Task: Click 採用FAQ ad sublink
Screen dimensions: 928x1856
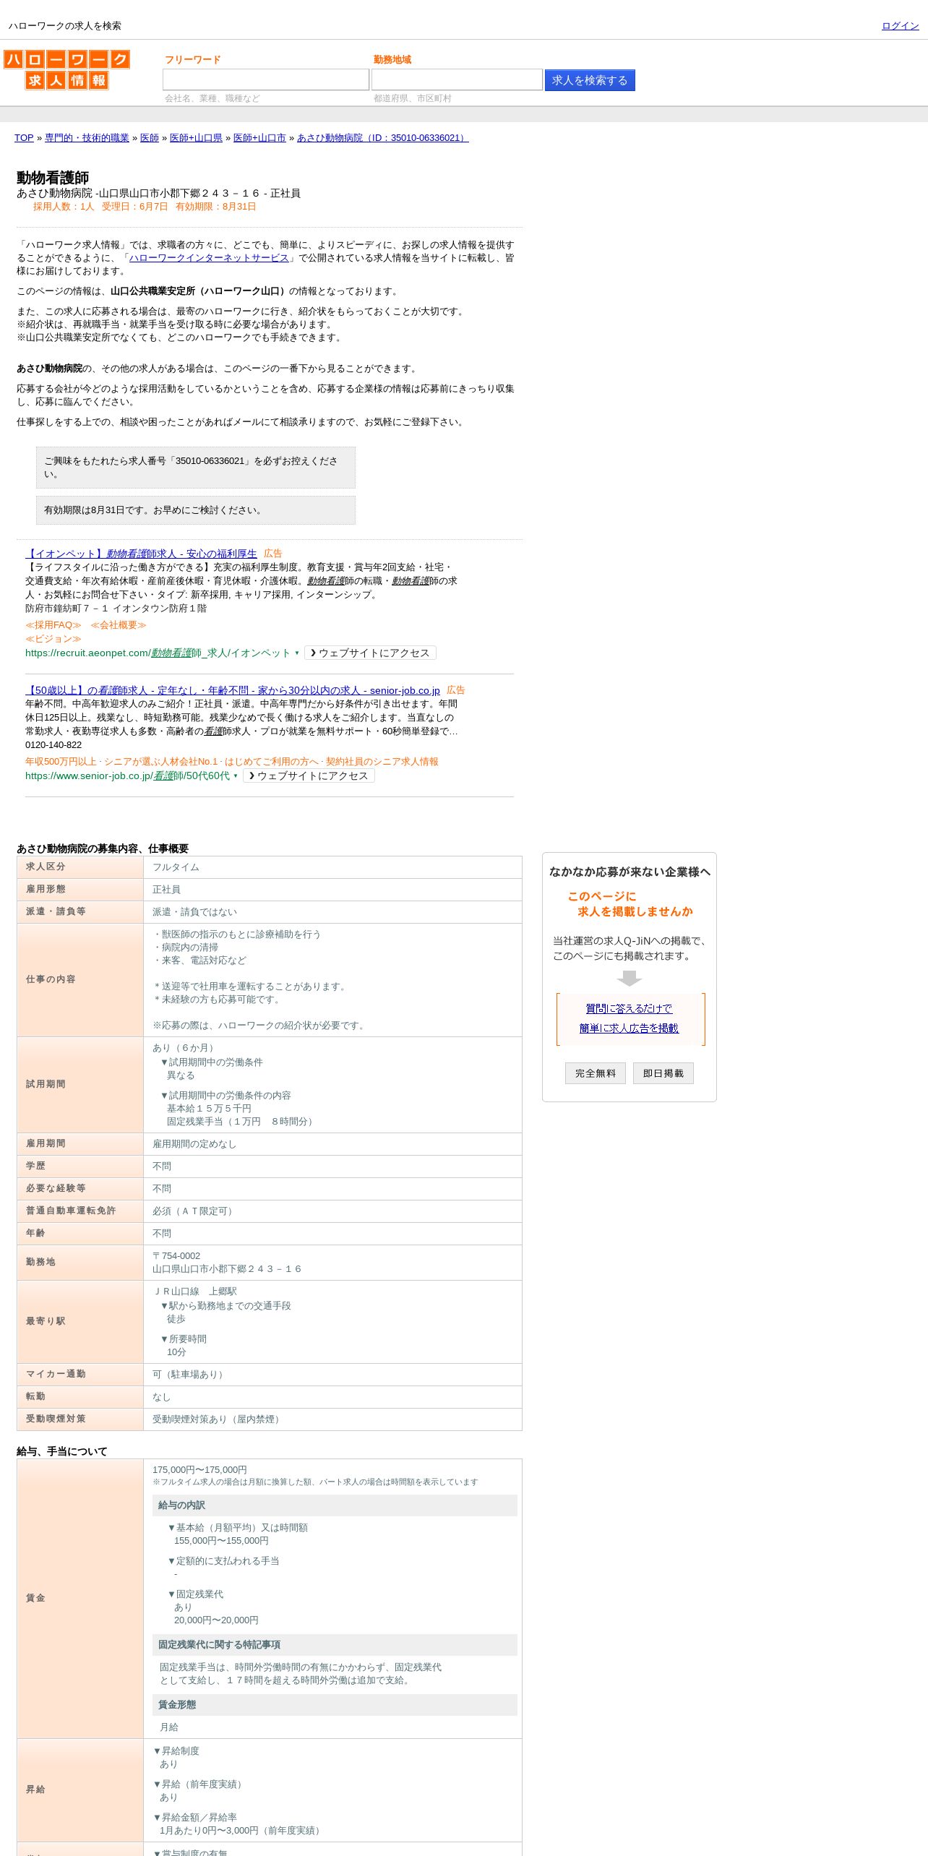Action: 53,625
